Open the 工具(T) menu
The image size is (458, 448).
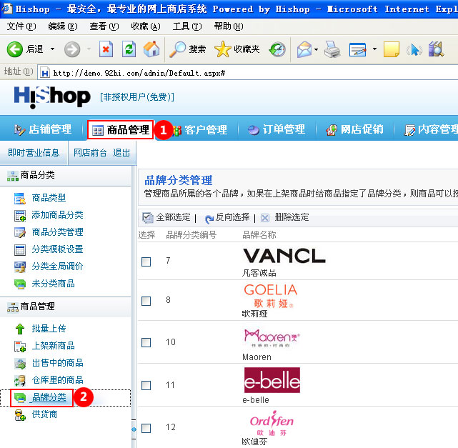click(x=187, y=26)
